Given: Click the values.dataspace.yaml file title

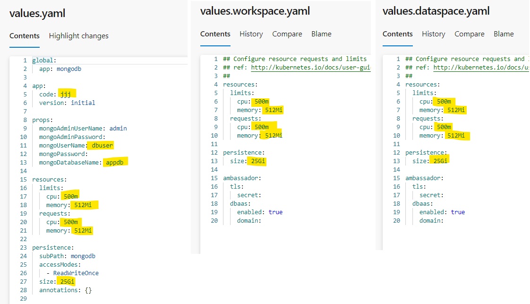Looking at the screenshot, I should click(x=436, y=11).
